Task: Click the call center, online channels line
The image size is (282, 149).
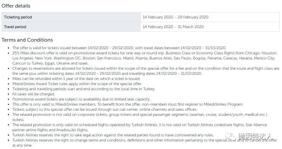Action: (105, 109)
